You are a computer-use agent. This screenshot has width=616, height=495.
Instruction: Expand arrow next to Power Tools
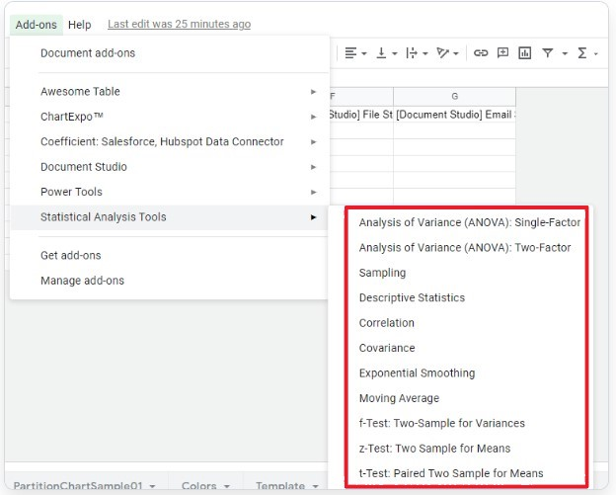click(313, 193)
